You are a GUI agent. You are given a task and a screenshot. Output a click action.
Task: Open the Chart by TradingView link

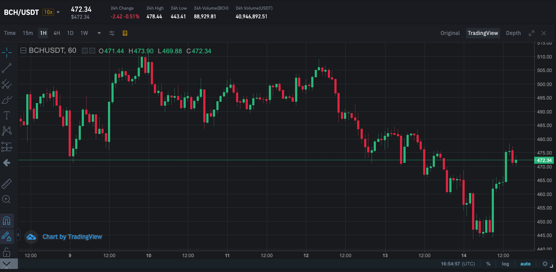click(x=72, y=237)
